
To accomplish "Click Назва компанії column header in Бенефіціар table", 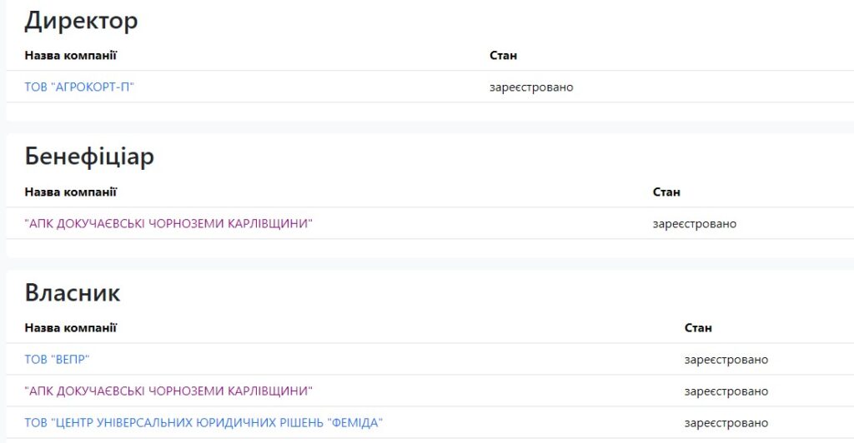I will tap(71, 192).
